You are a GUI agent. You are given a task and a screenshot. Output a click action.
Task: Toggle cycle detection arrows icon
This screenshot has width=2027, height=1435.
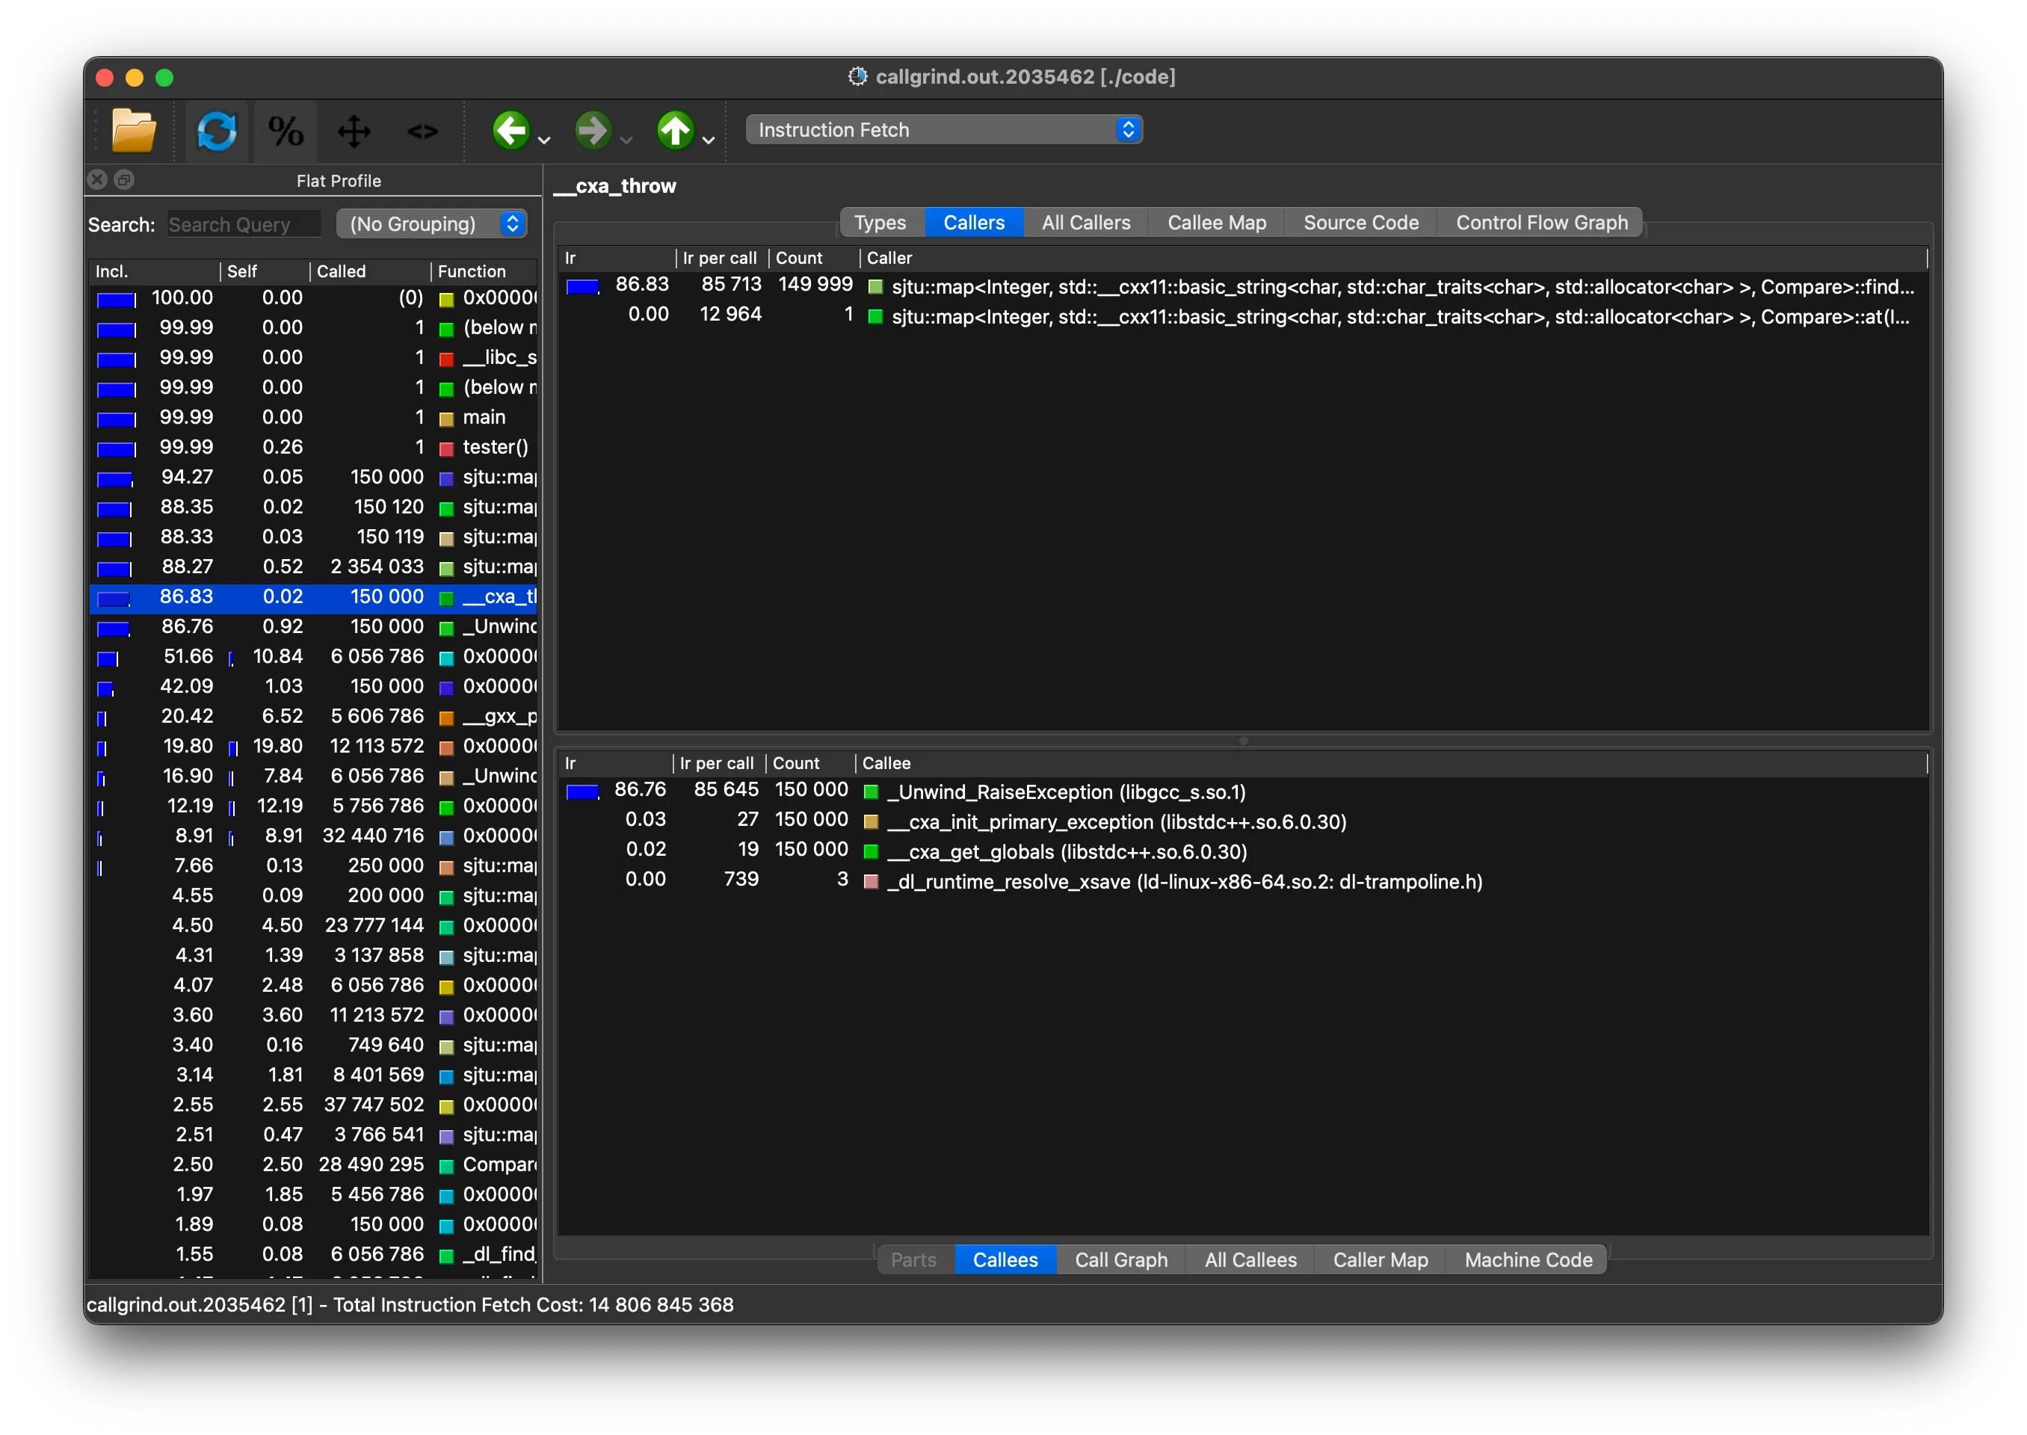[x=354, y=131]
